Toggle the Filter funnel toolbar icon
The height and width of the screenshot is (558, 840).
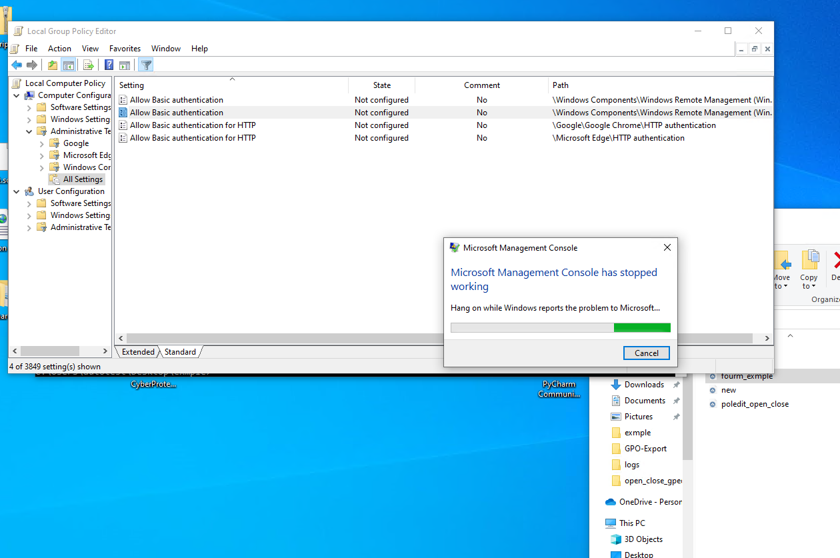click(147, 65)
